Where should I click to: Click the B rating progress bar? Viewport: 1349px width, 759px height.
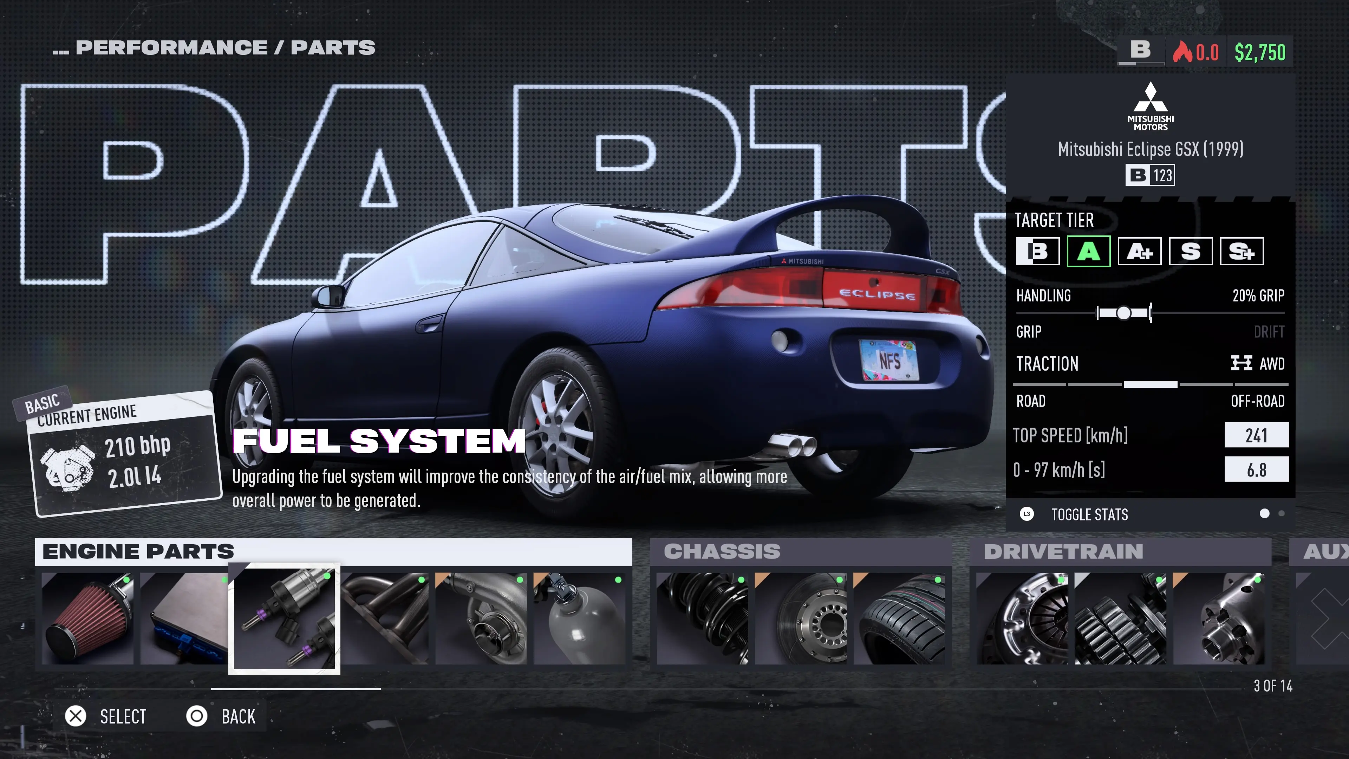pyautogui.click(x=1141, y=63)
